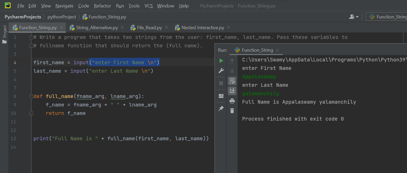Click fold end marker at line 10
The height and width of the screenshot is (173, 407).
click(31, 113)
